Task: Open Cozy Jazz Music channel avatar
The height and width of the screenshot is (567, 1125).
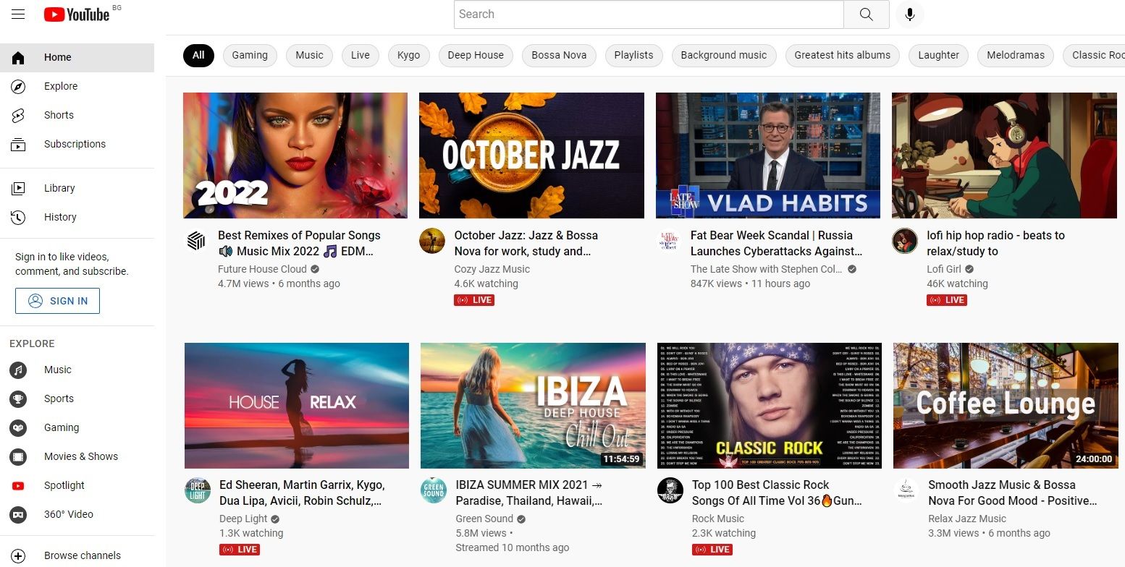Action: point(432,242)
